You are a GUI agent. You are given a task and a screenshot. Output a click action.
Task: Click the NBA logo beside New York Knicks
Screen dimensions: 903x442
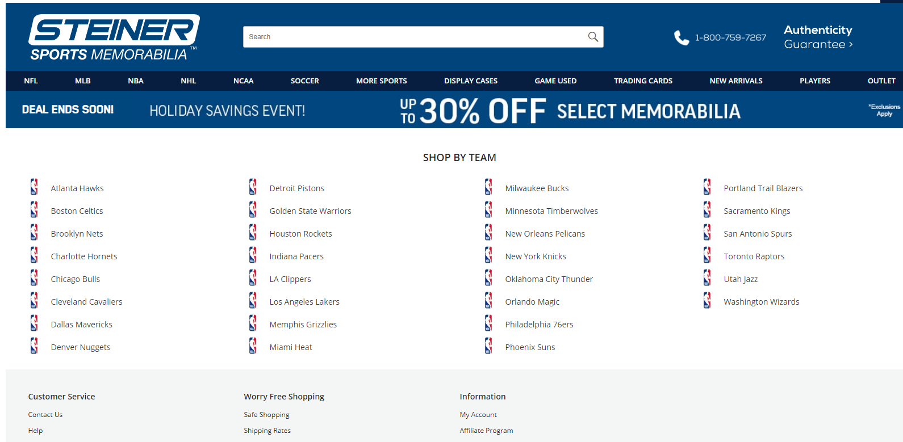coord(488,255)
